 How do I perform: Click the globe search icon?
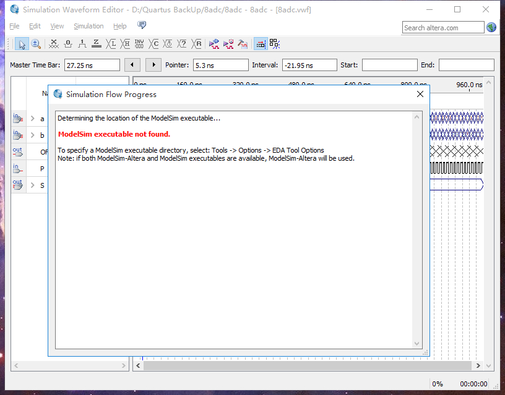coord(491,27)
